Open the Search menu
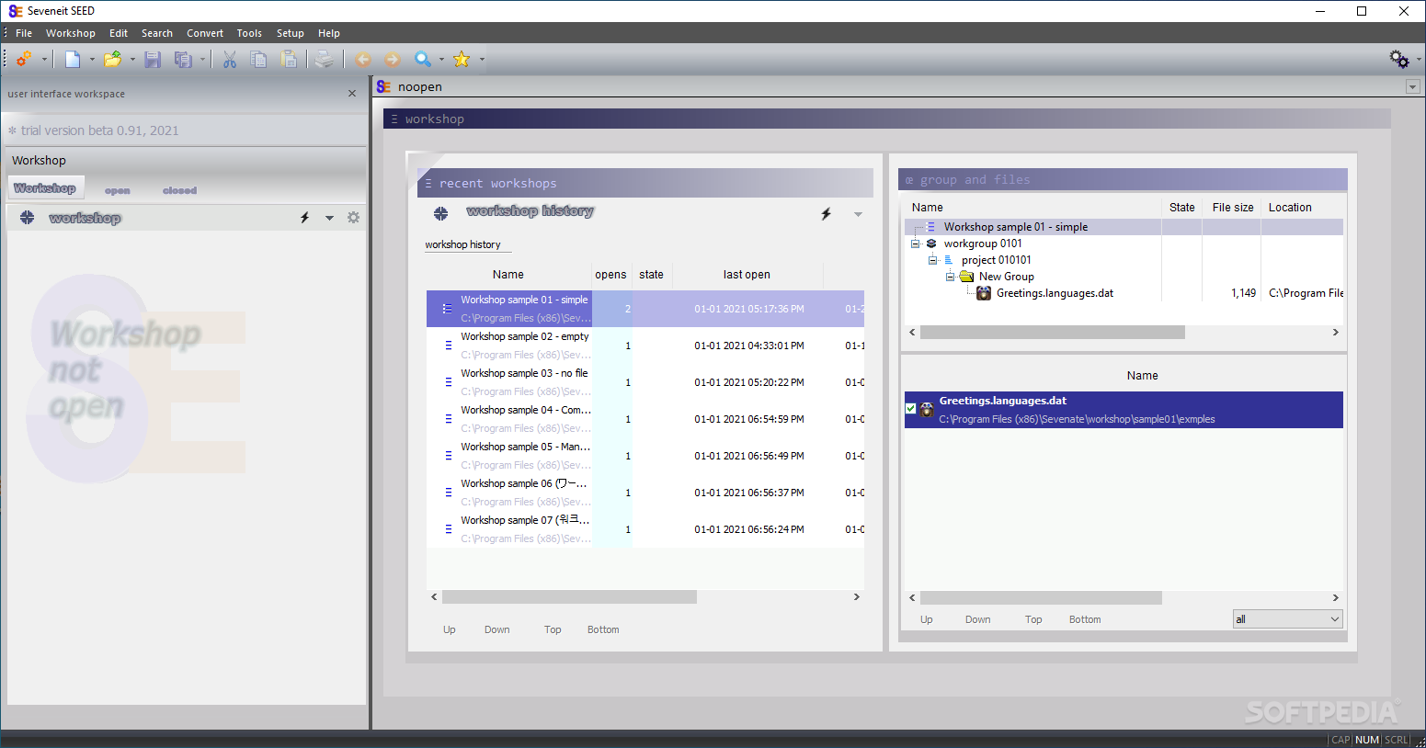Screen dimensions: 1426x748 pyautogui.click(x=157, y=33)
